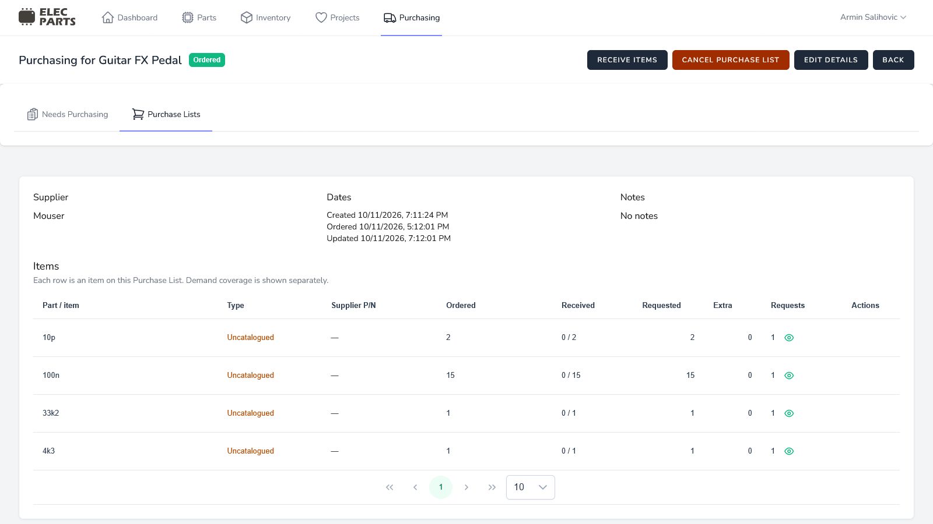Screen dimensions: 933x524
Task: View requests for the 10p item
Action: 789,338
